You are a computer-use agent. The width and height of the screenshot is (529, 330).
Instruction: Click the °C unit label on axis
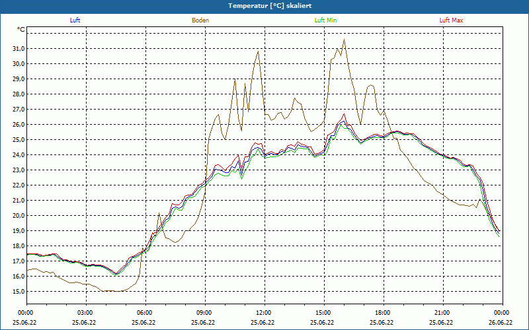(x=21, y=30)
